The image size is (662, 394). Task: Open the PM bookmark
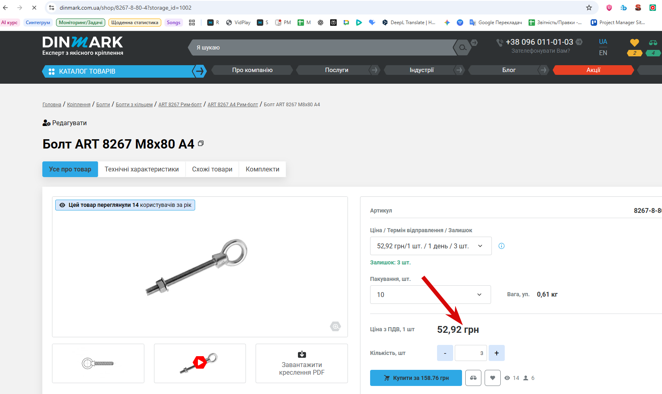(283, 23)
